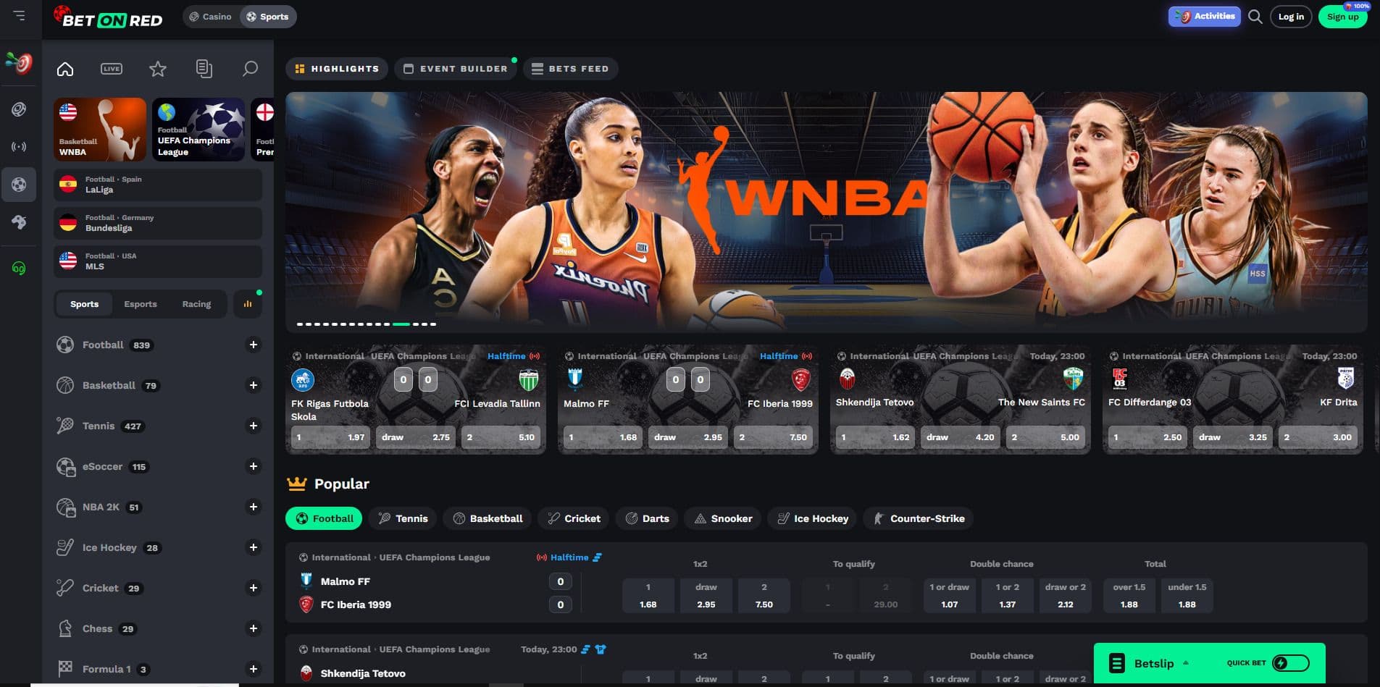Expand the NBA 2K category
The width and height of the screenshot is (1380, 687).
[254, 507]
